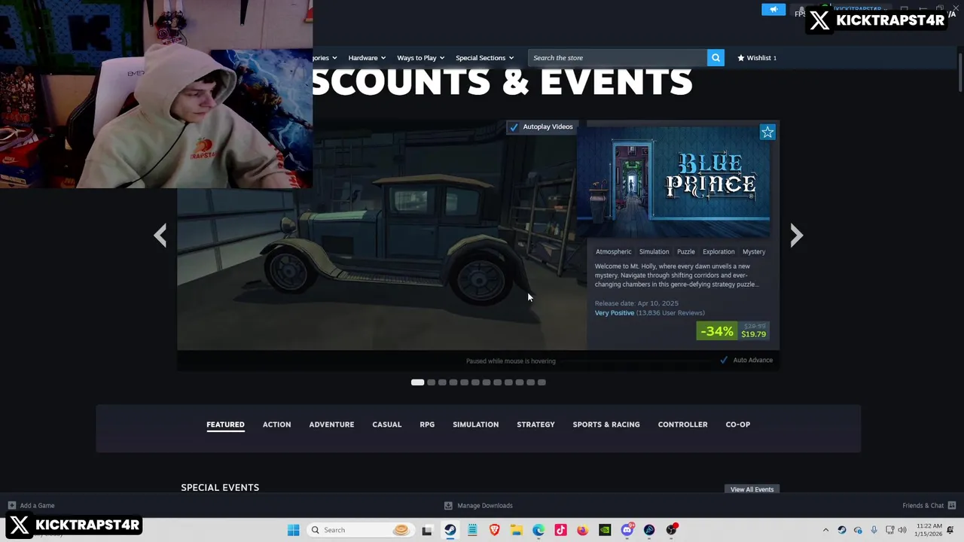Image resolution: width=964 pixels, height=542 pixels.
Task: Show hidden system tray icons chevron
Action: tap(825, 530)
